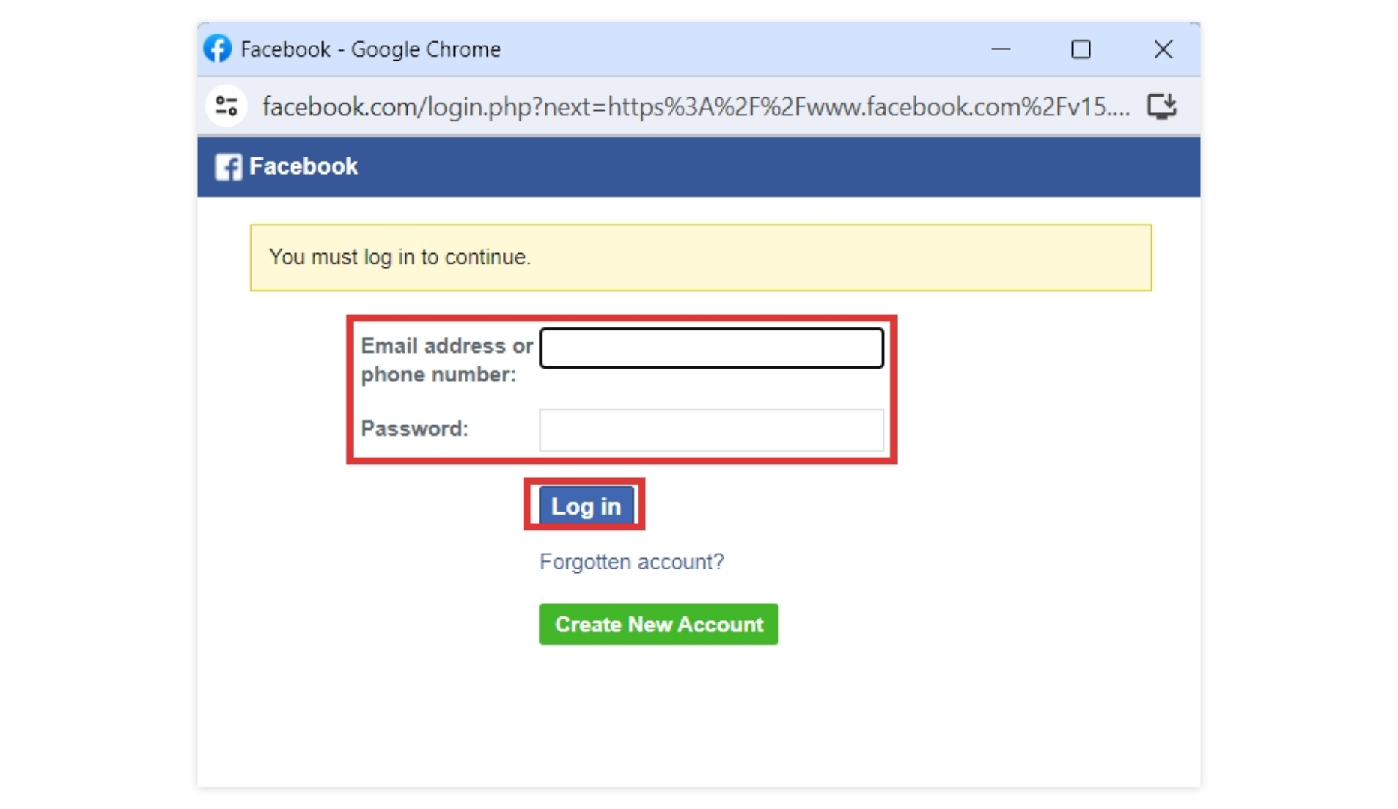Viewport: 1398px width, 809px height.
Task: Click the send-to-your-devices icon
Action: [1161, 106]
